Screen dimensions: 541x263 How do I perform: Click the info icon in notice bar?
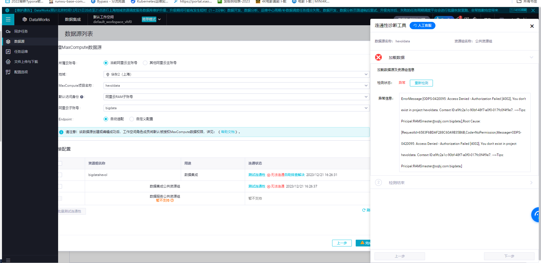click(x=61, y=132)
